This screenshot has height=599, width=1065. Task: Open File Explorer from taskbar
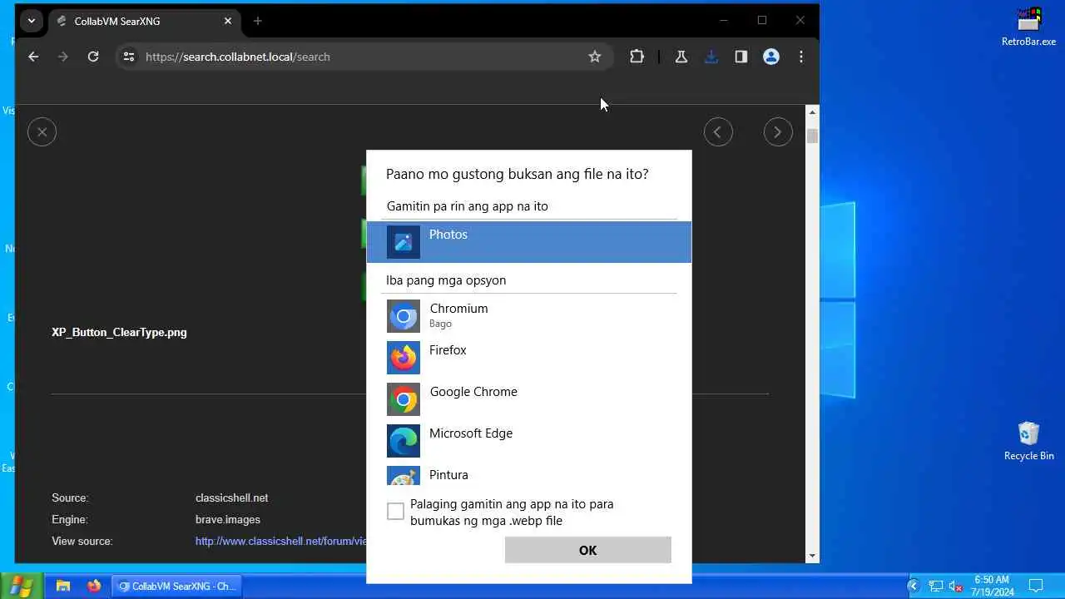pos(63,586)
